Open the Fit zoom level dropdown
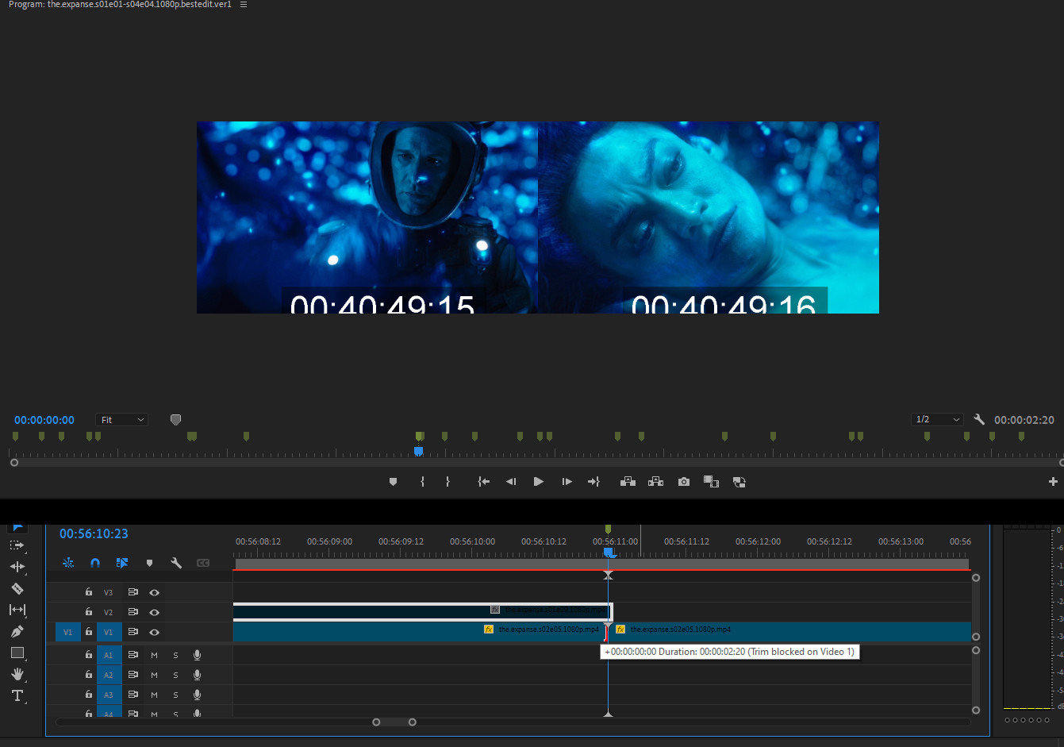 pyautogui.click(x=122, y=420)
